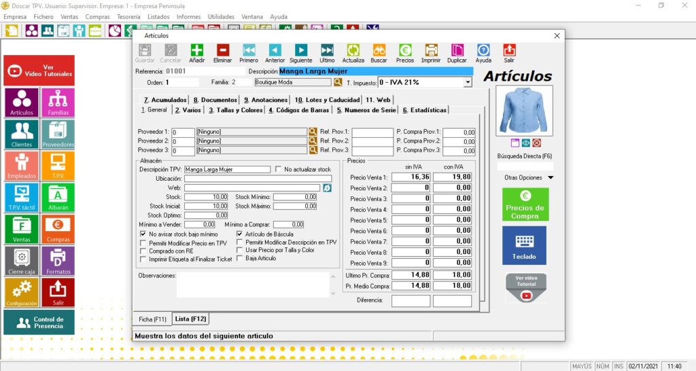Click the Precios de Compra button
Viewport: 696px width, 371px height.
pos(525,205)
